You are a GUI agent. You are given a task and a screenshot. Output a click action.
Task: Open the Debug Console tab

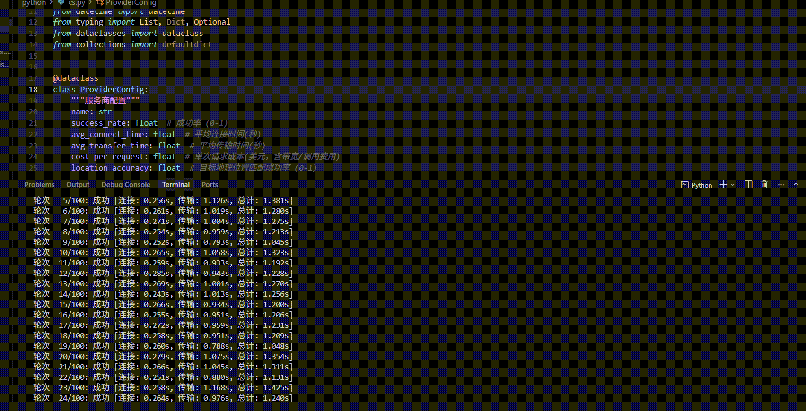[125, 185]
